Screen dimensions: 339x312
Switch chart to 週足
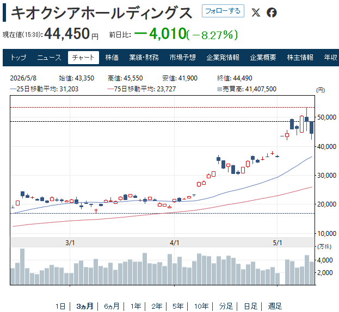point(275,306)
